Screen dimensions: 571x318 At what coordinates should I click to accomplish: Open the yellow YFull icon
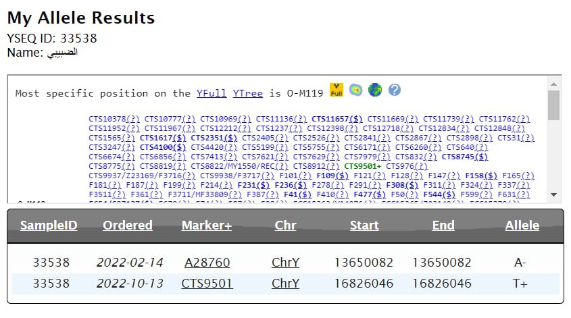pyautogui.click(x=336, y=90)
